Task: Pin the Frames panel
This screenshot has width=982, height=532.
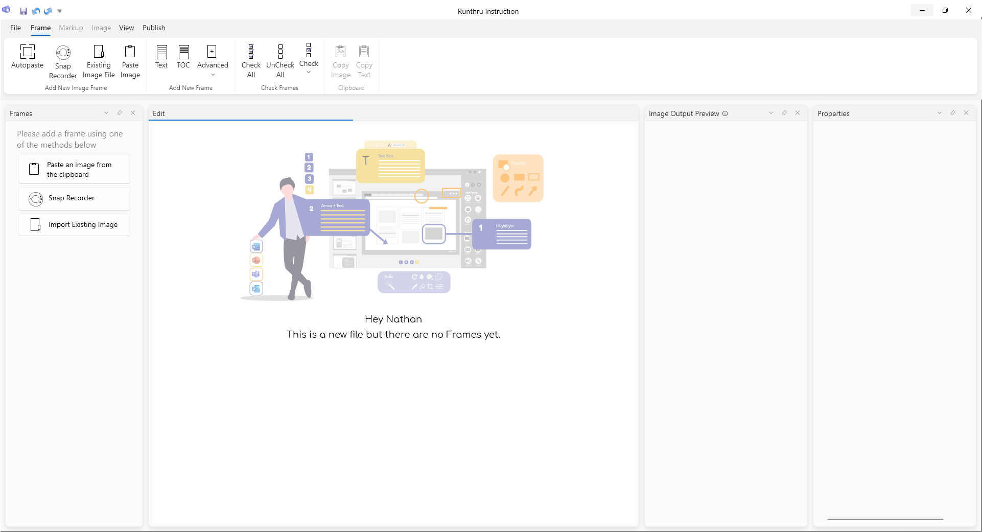Action: pyautogui.click(x=120, y=113)
